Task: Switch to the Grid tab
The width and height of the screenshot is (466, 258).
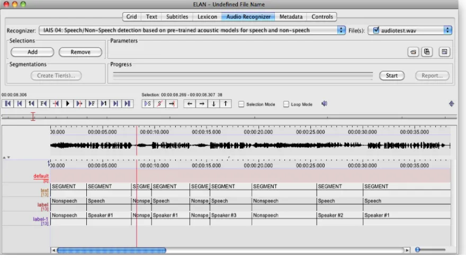Action: click(x=132, y=16)
